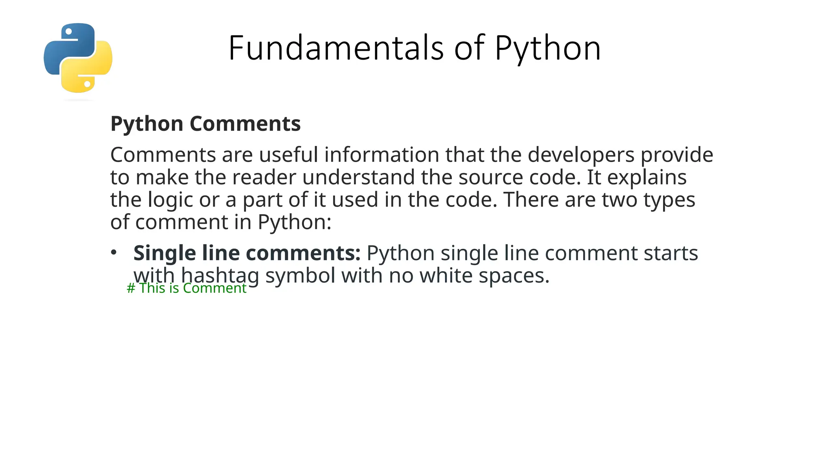Click the bullet point before 'Single line comments'
The width and height of the screenshot is (830, 467).
point(114,252)
